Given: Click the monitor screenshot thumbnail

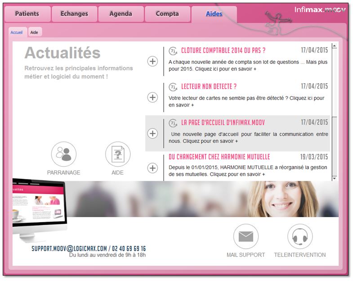Looking at the screenshot, I should pos(40,210).
